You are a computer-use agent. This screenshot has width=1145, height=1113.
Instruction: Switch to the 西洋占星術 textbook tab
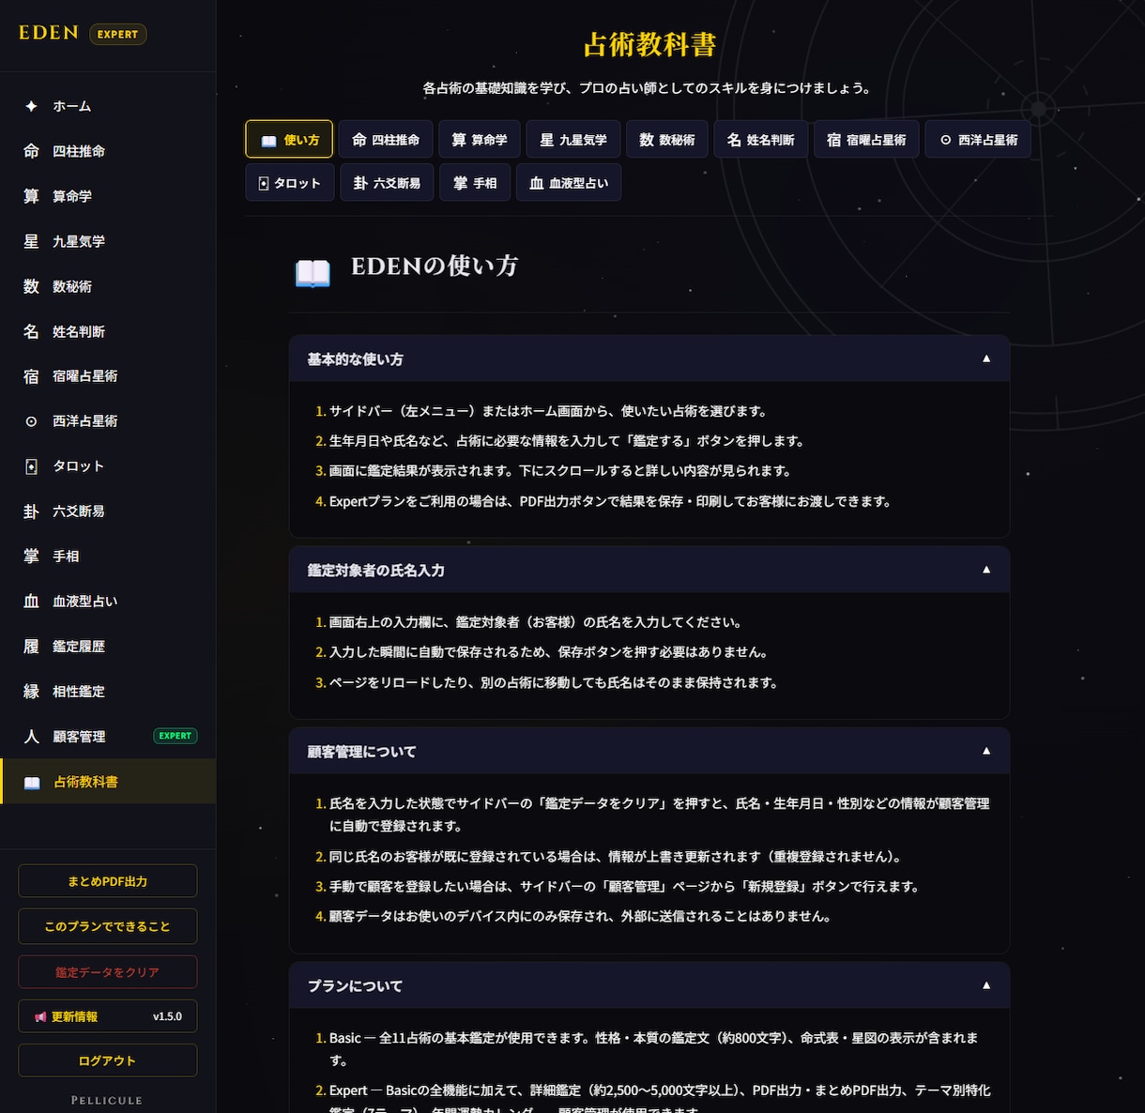coord(978,140)
